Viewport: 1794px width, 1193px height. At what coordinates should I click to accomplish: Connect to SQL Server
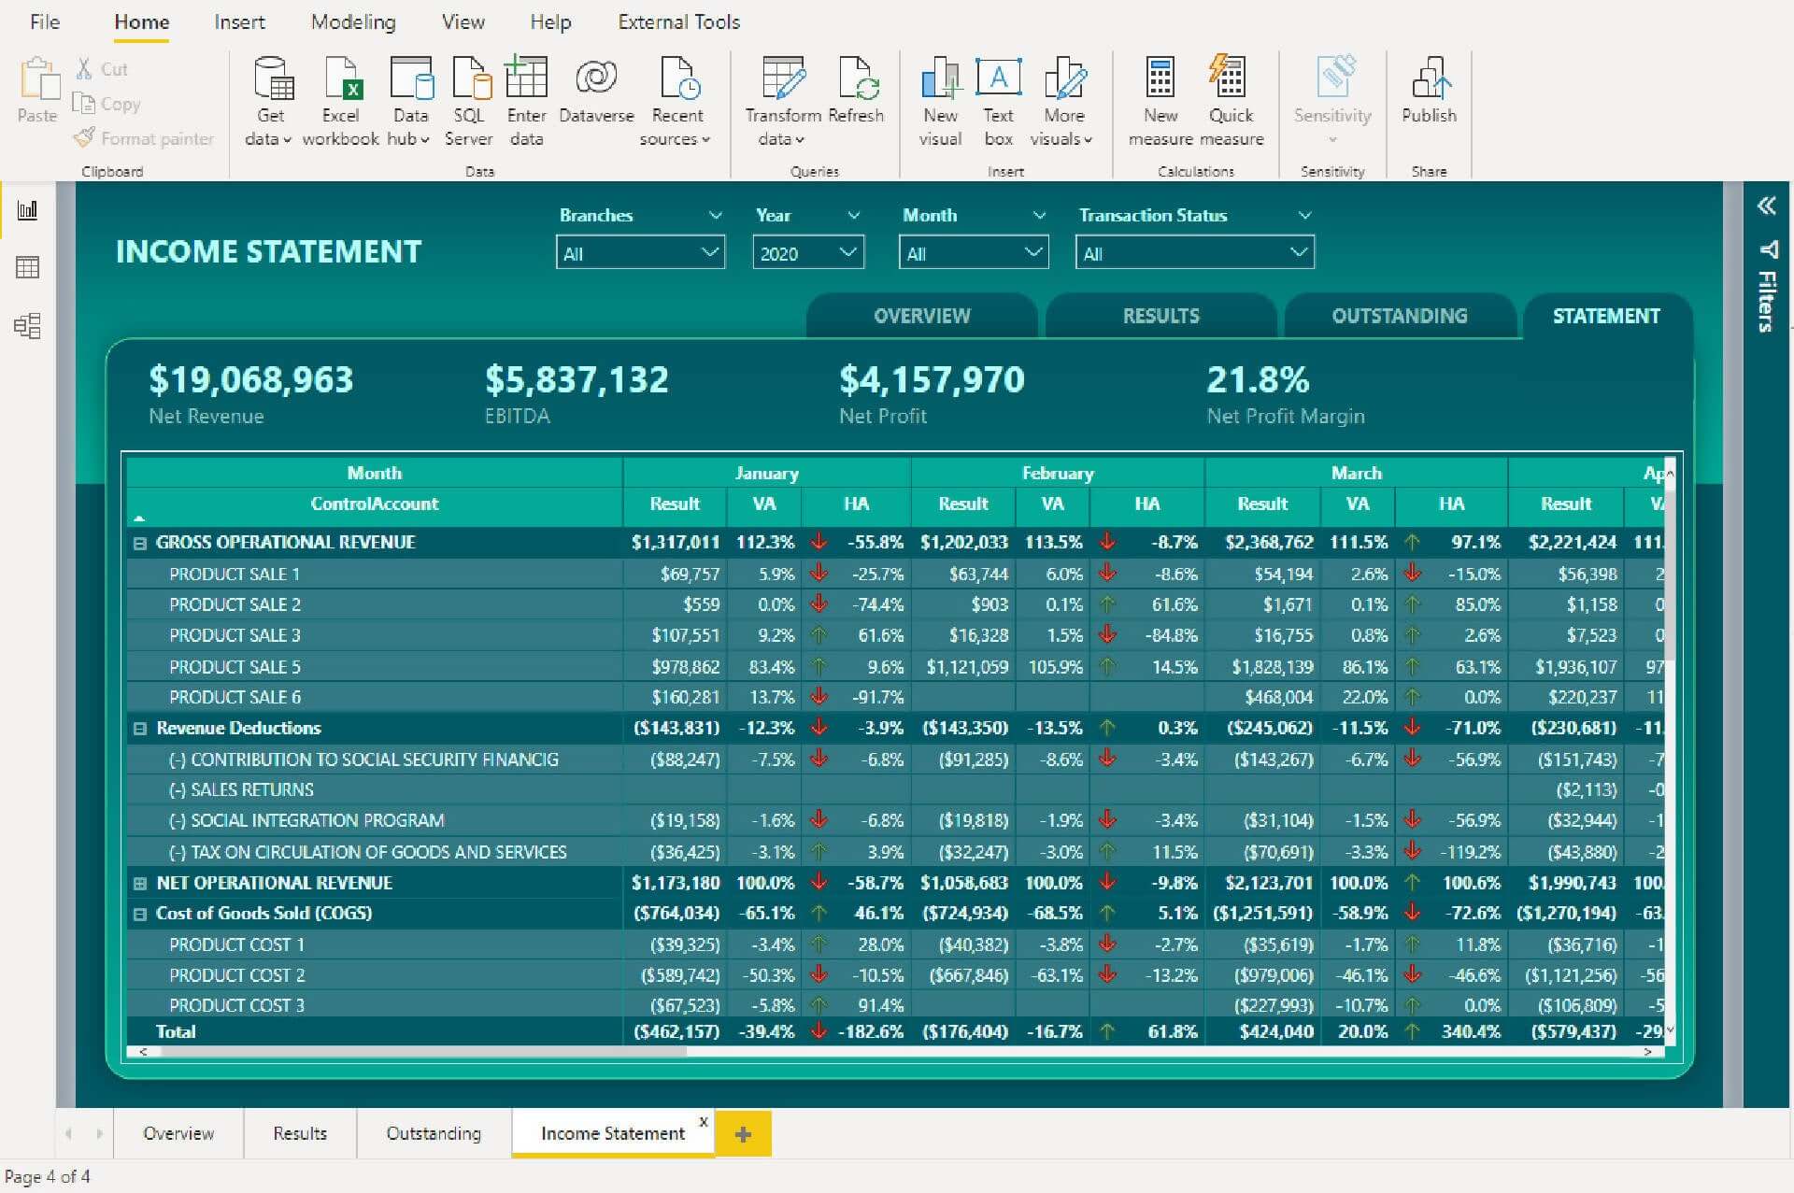click(468, 98)
